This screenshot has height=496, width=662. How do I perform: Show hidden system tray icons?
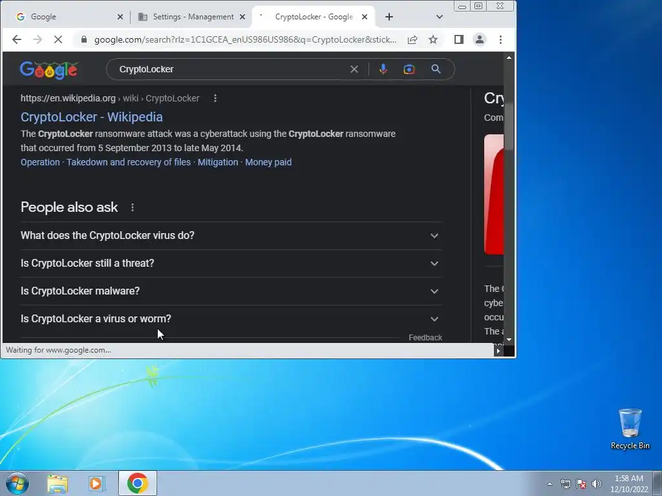[550, 484]
